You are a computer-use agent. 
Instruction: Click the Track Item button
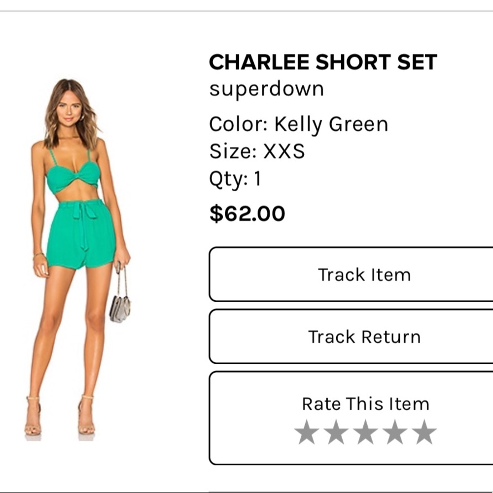click(x=365, y=274)
